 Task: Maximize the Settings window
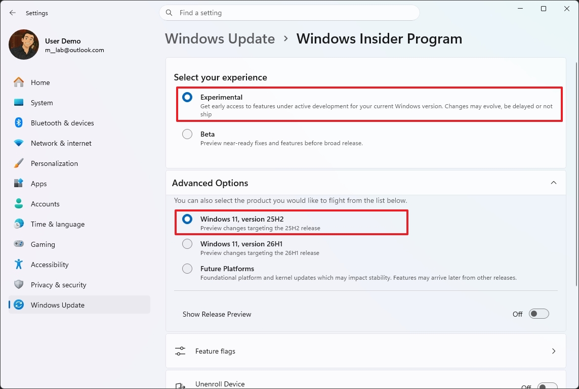[x=544, y=9]
